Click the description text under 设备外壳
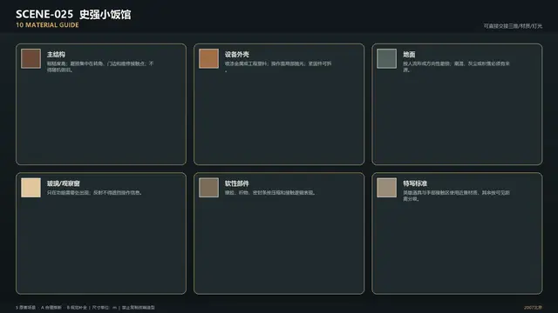Image resolution: width=558 pixels, height=313 pixels. [278, 67]
